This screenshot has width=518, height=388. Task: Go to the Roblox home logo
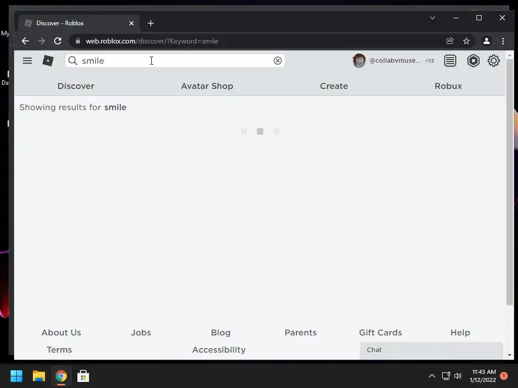tap(48, 61)
